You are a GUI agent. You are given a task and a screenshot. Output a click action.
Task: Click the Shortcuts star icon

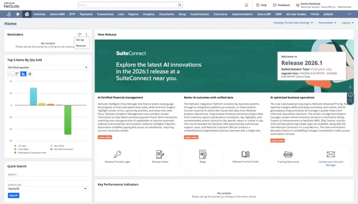coord(18,14)
